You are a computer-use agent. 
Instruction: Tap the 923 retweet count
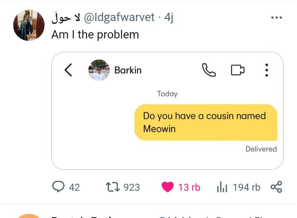pos(132,187)
